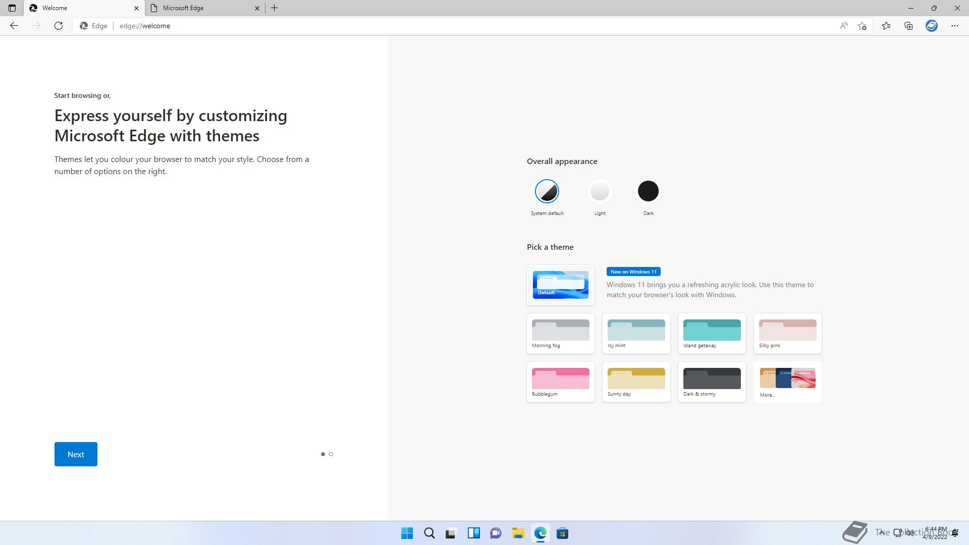The width and height of the screenshot is (969, 545).
Task: Open the tab actions menu icon
Action: click(12, 8)
